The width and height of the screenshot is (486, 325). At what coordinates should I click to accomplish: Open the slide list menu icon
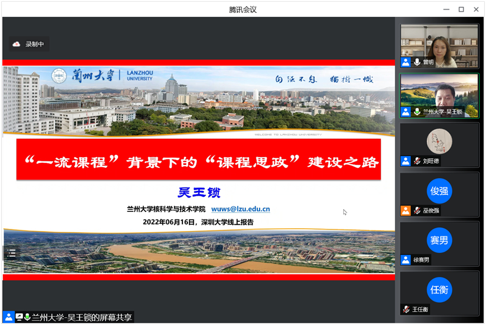11,253
